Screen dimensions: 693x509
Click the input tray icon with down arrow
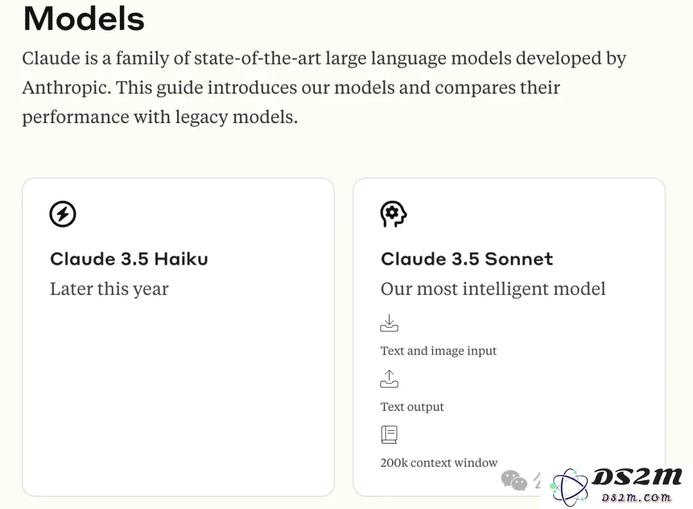389,322
